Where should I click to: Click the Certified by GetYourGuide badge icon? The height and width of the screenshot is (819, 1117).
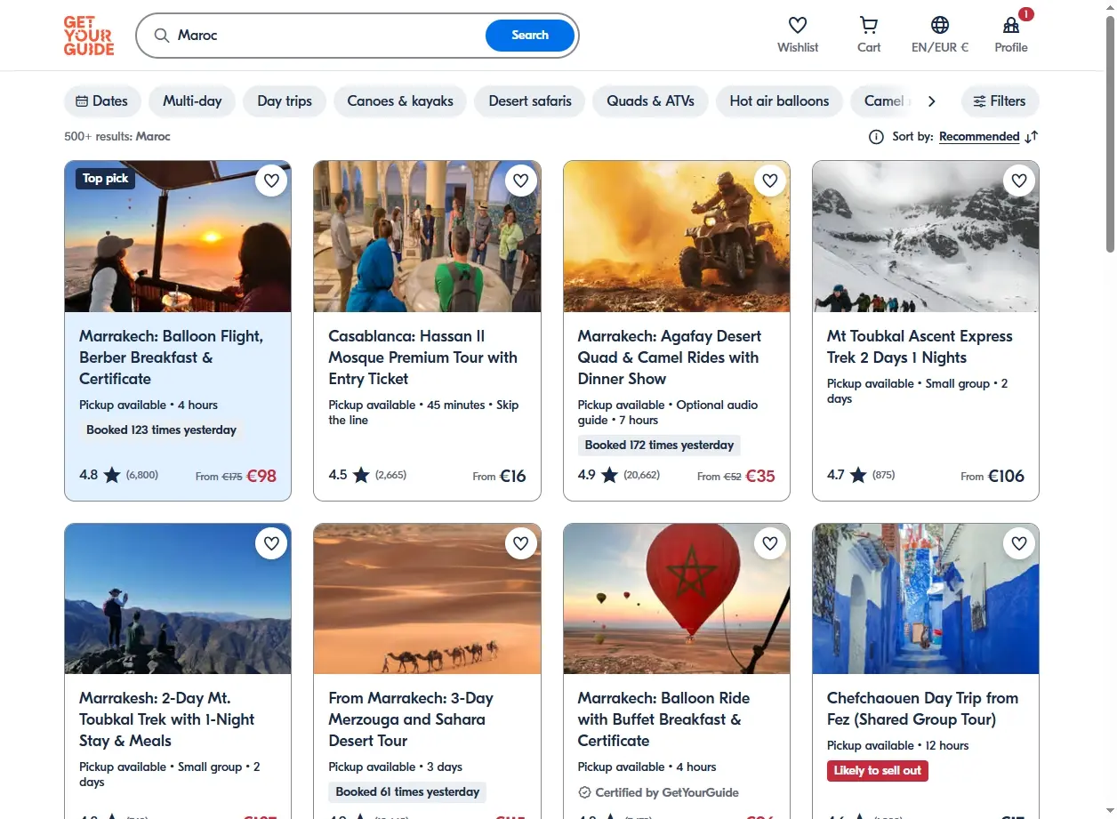tap(584, 792)
